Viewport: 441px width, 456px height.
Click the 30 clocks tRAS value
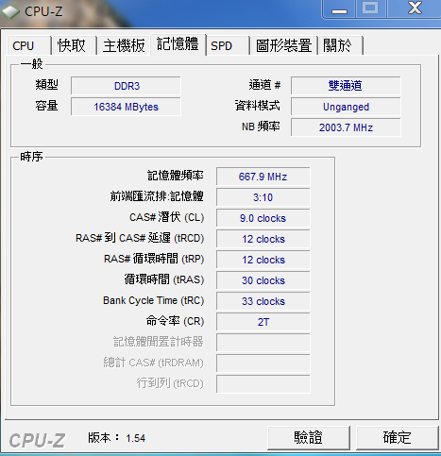(x=263, y=280)
